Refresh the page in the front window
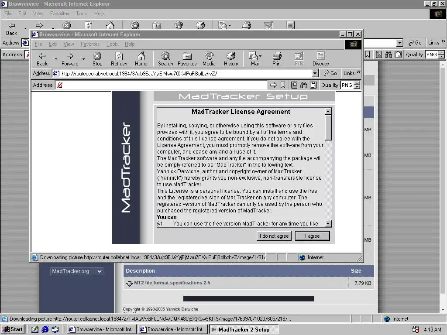 pyautogui.click(x=119, y=59)
